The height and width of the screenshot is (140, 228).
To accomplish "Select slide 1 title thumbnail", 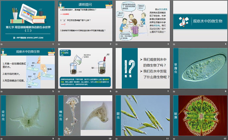I will [28, 21].
